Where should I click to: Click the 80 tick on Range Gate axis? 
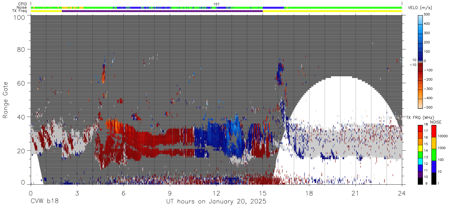pyautogui.click(x=22, y=49)
